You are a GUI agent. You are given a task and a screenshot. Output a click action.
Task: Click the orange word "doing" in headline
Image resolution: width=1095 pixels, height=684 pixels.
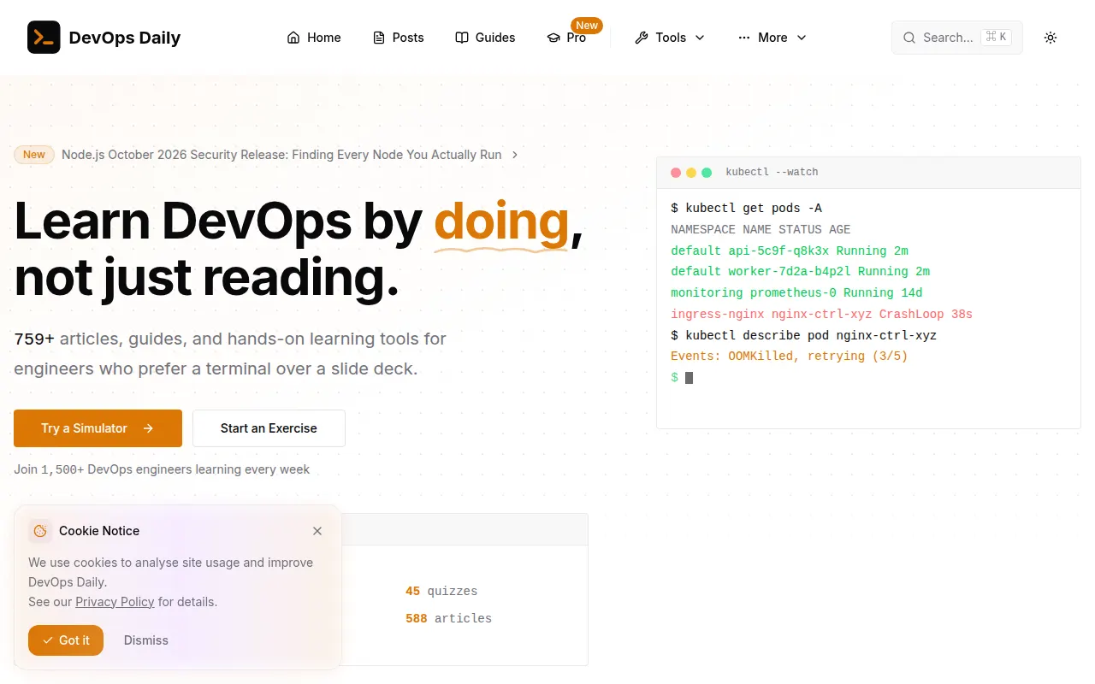point(501,221)
